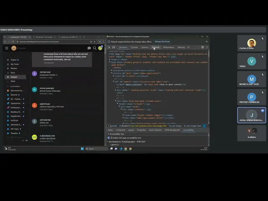Open the DevTools three-dot customize menu

(207, 47)
